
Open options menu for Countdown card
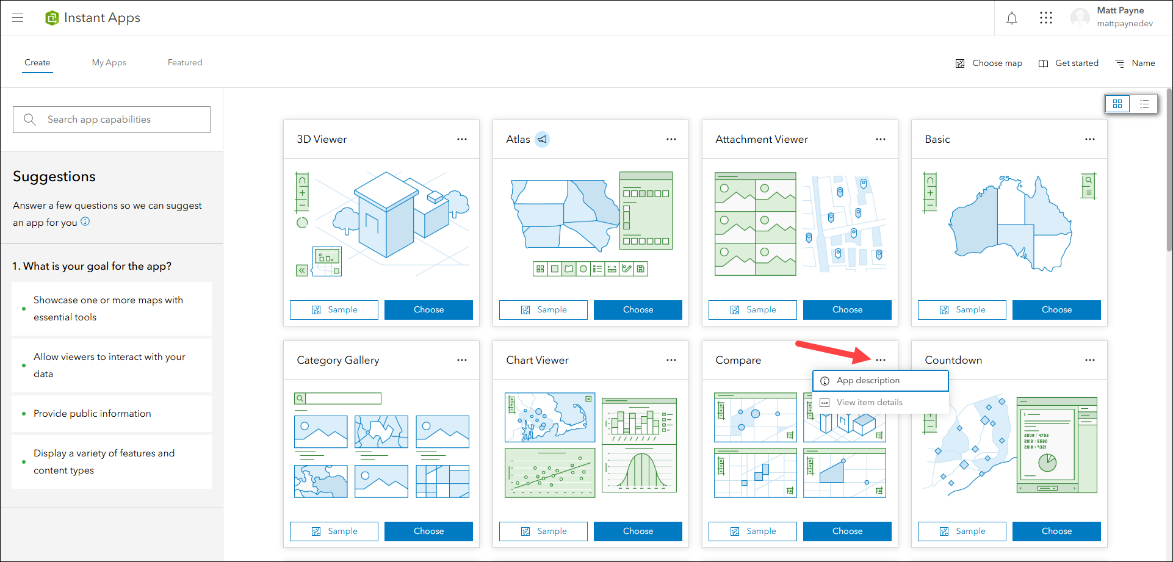click(1090, 360)
